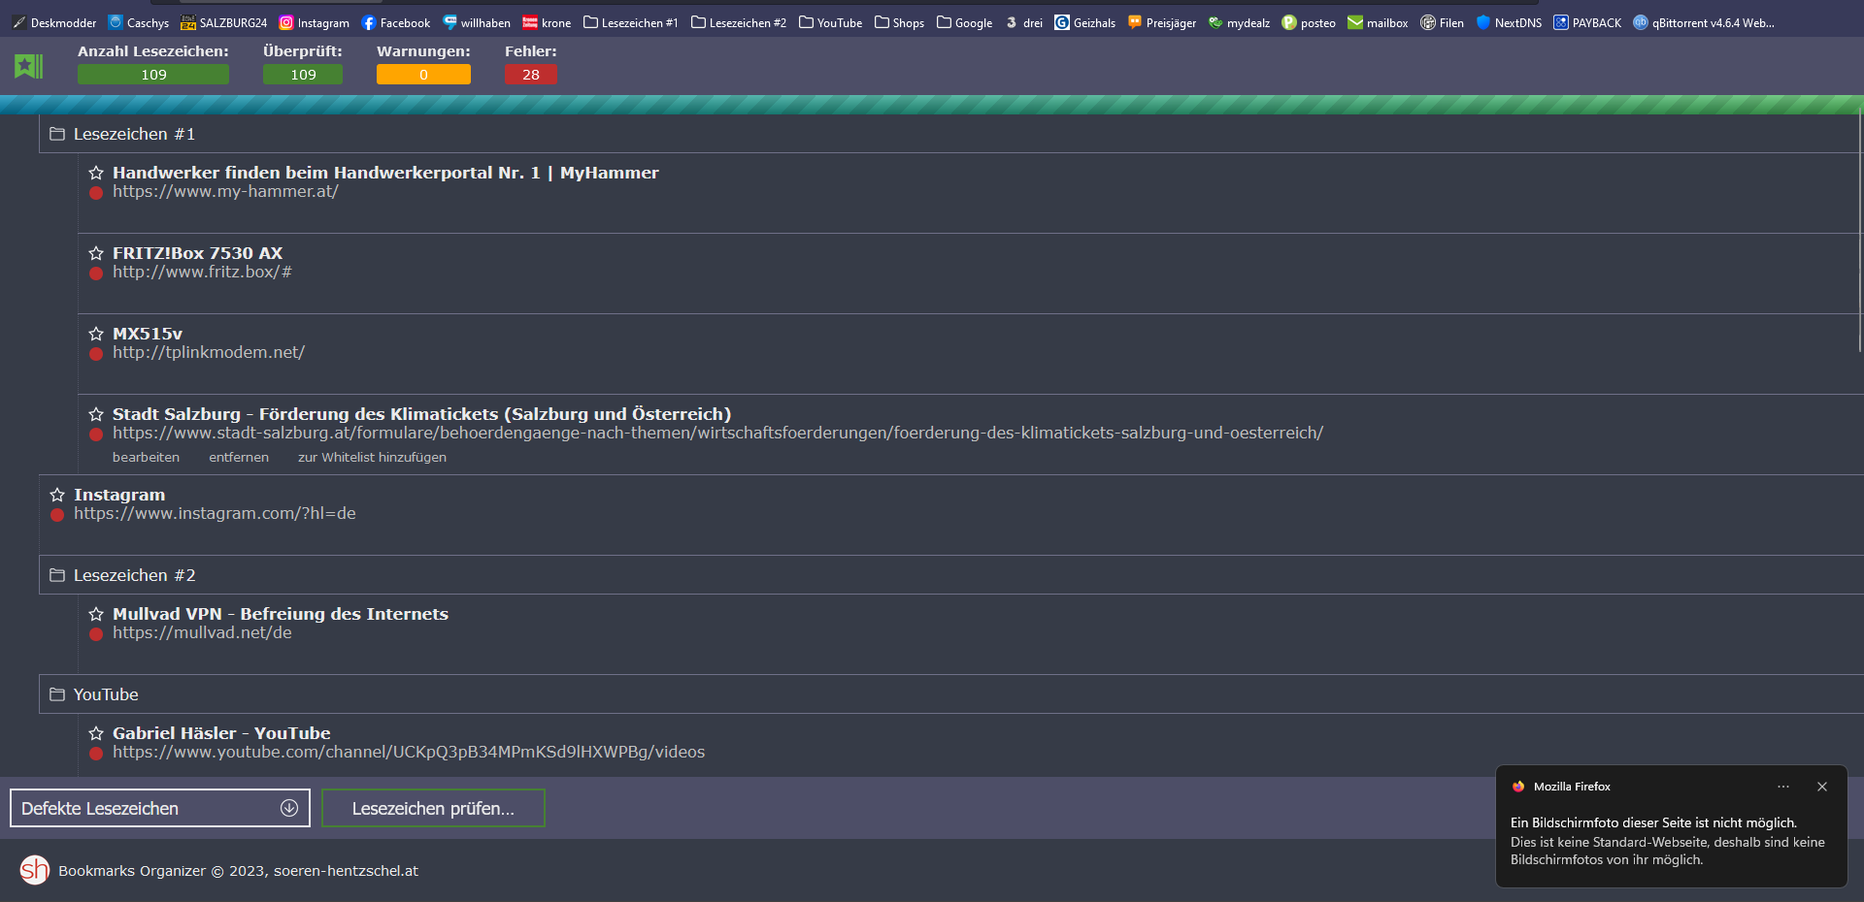Click bearbeiten under Stadt Salzburg bookmark
Image resolution: width=1864 pixels, height=902 pixels.
pyautogui.click(x=146, y=457)
